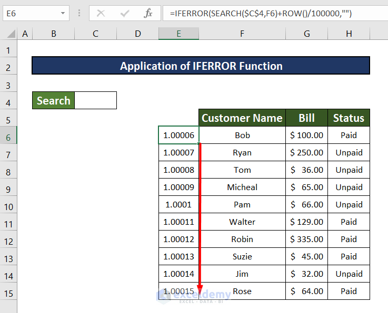This screenshot has height=313, width=388.
Task: Click the Customer Name header cell
Action: [x=242, y=118]
